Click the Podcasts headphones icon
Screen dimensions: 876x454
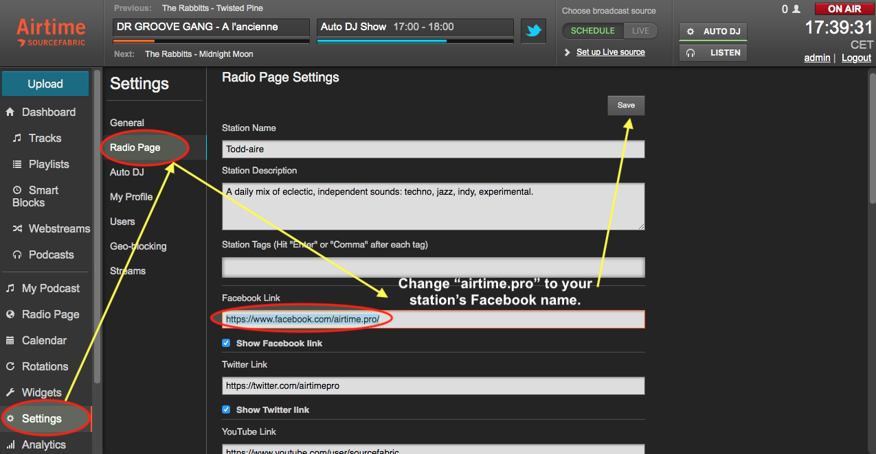pyautogui.click(x=16, y=254)
